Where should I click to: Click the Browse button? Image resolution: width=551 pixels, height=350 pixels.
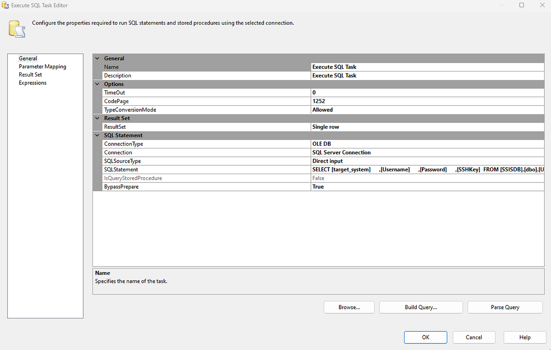pos(349,307)
